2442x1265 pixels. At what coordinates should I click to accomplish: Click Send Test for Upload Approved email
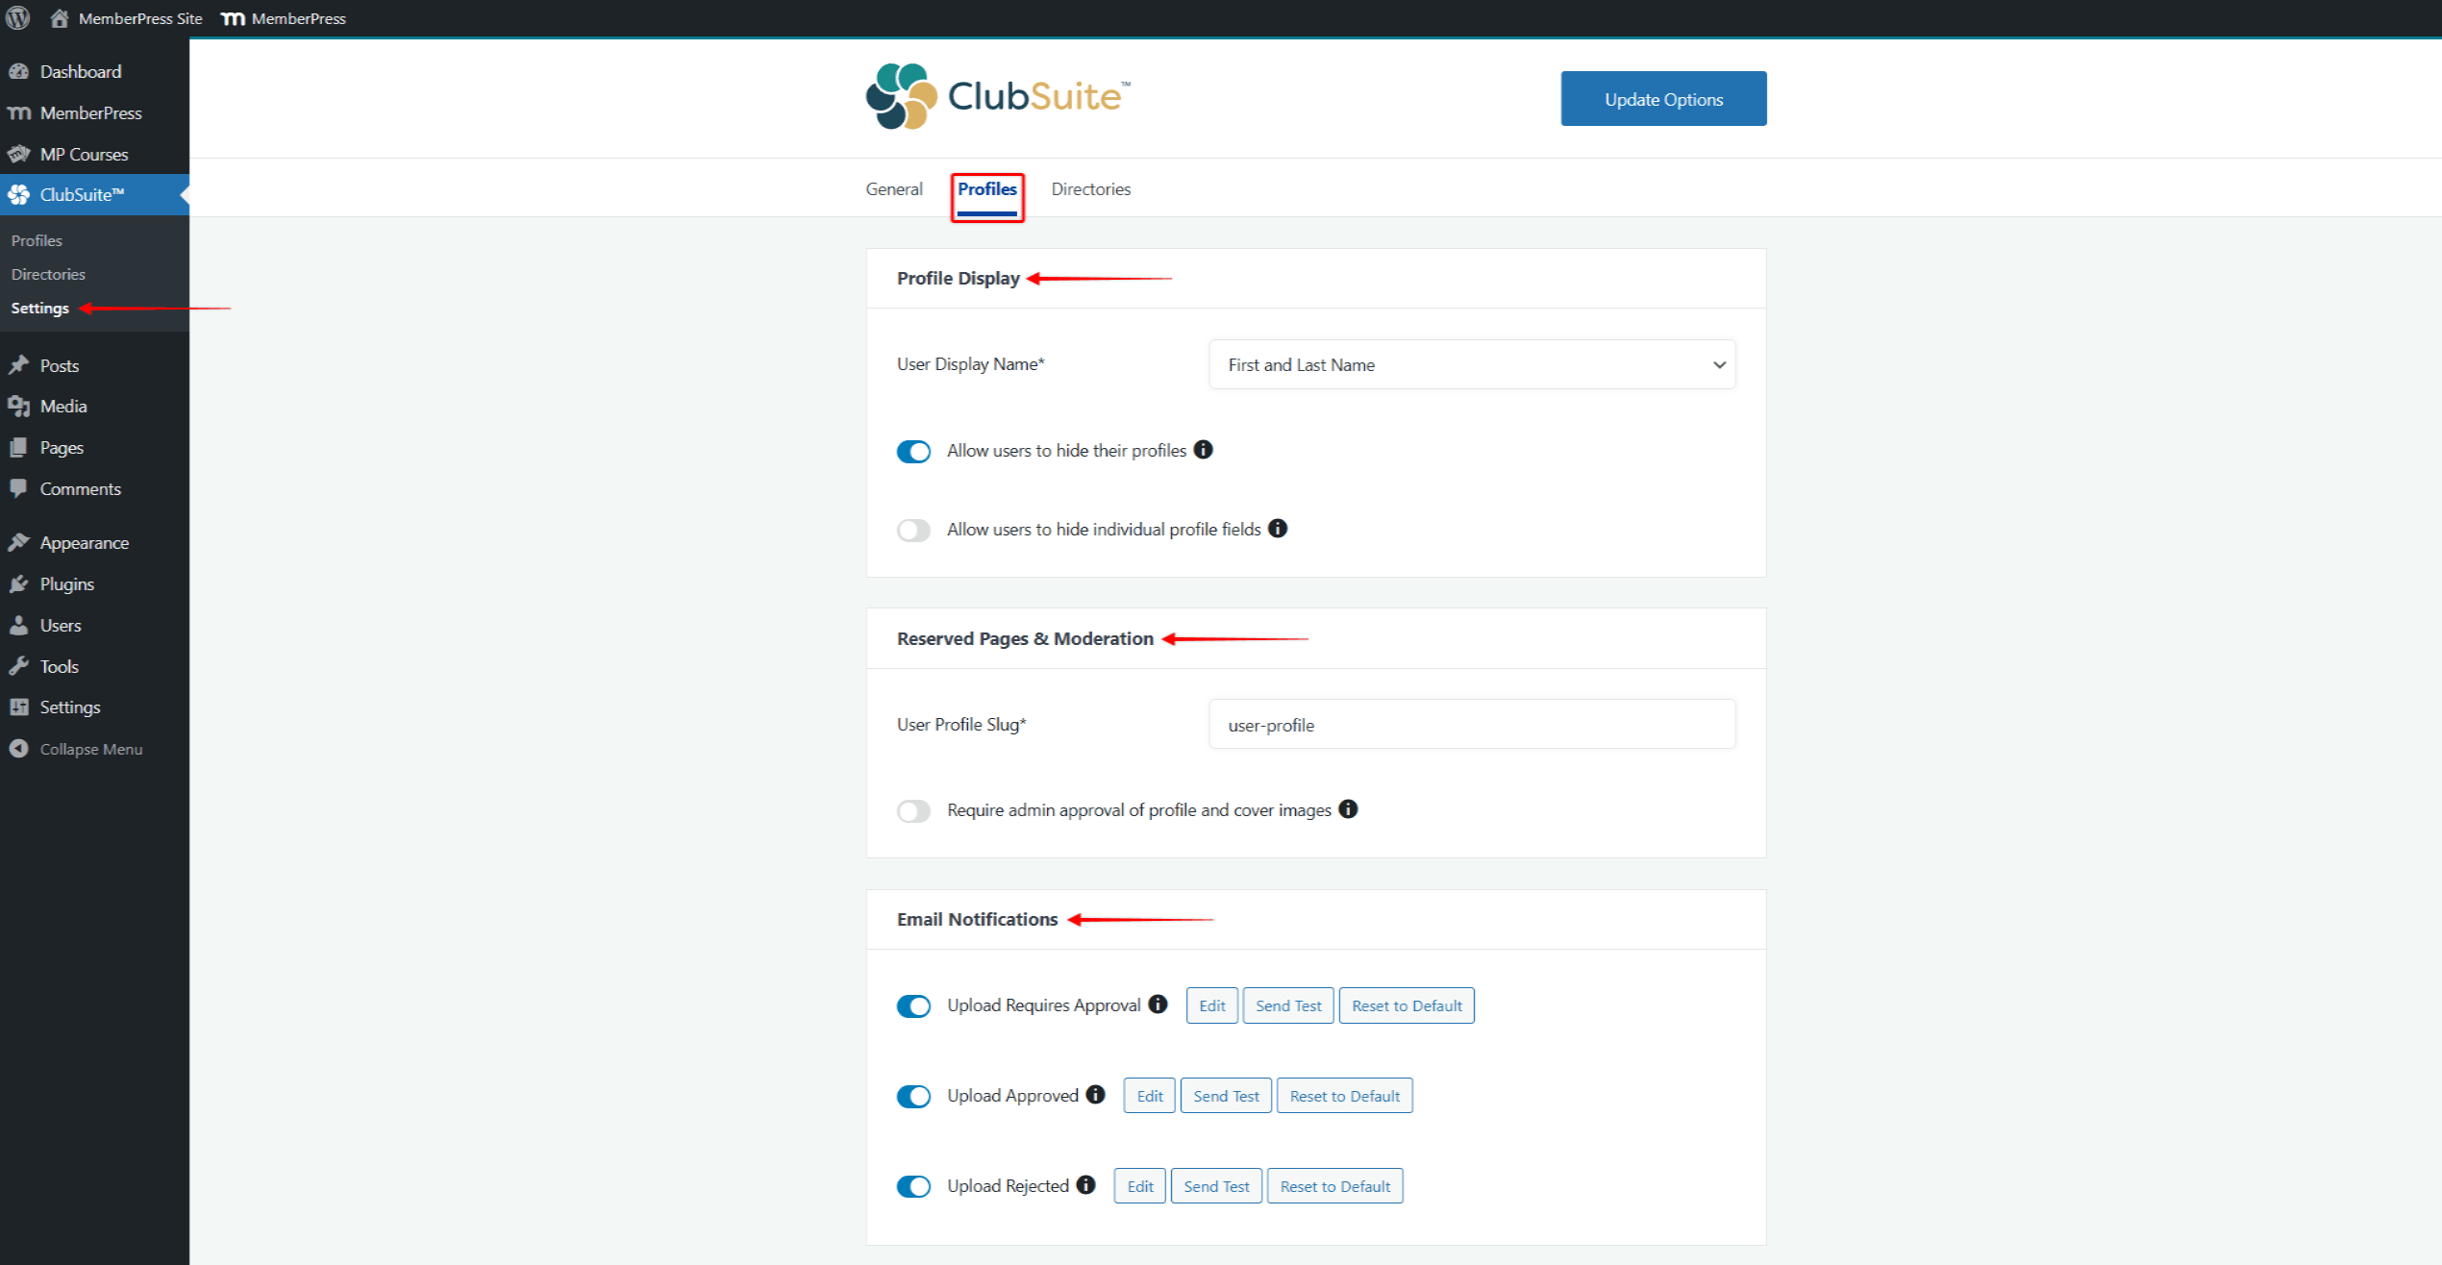tap(1226, 1096)
